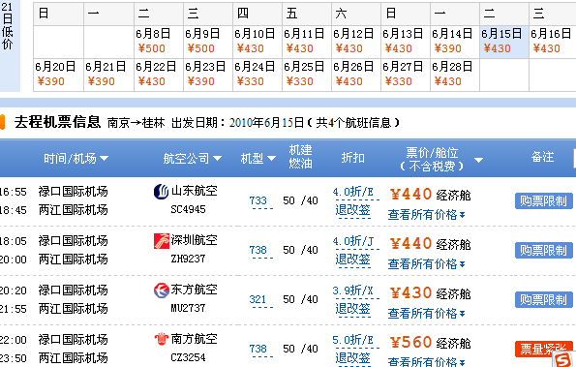Select the 6月24日 ¥330 calendar cell
The image size is (576, 367).
[258, 75]
